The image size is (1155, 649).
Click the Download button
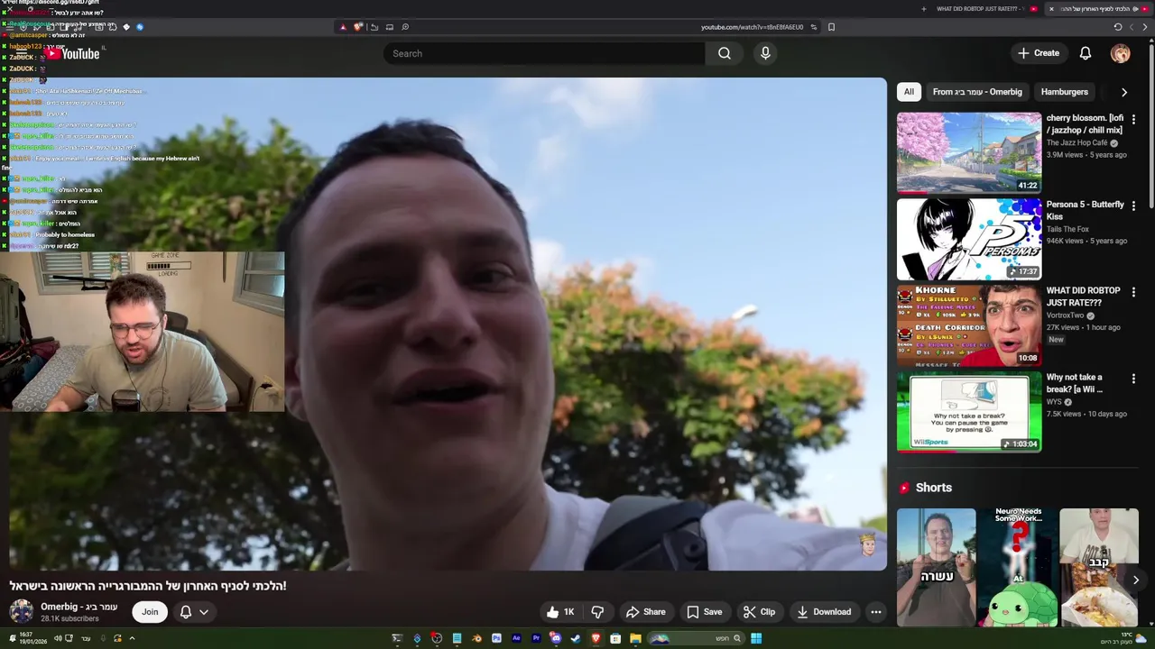[823, 612]
